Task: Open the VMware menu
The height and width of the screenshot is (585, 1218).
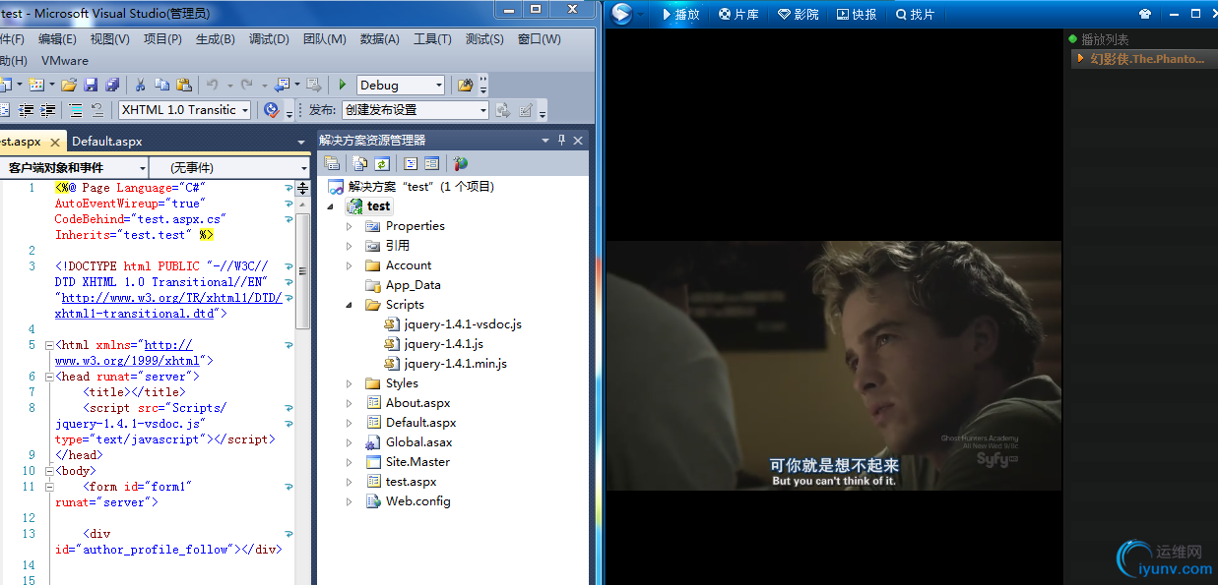Action: point(65,61)
